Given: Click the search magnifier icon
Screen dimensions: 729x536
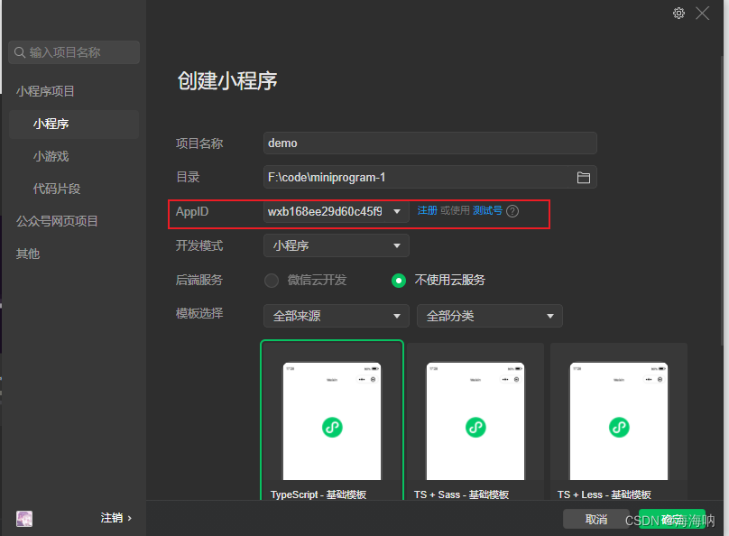Looking at the screenshot, I should 20,52.
